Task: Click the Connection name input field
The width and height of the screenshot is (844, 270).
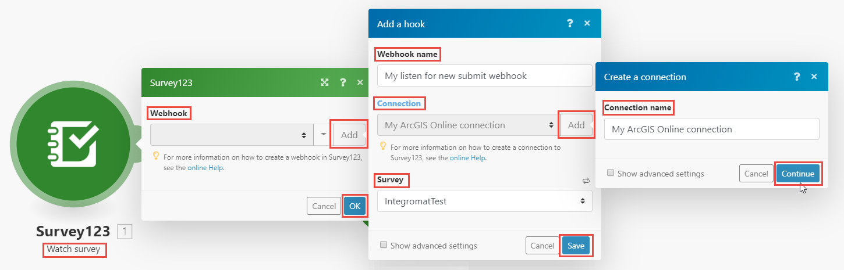Action: coord(712,129)
